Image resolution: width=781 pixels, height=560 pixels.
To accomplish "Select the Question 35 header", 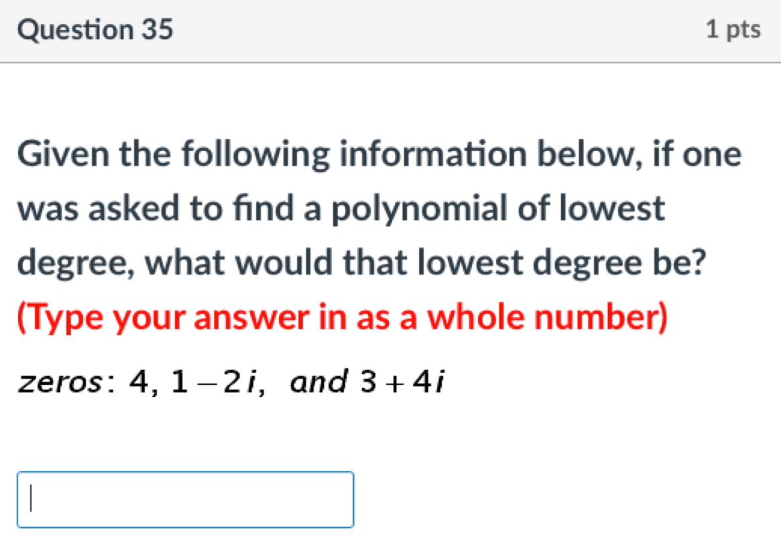I will pyautogui.click(x=96, y=28).
